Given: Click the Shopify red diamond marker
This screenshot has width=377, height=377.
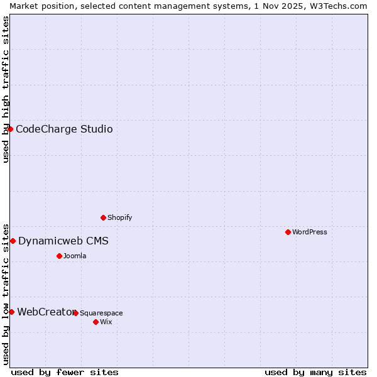Looking at the screenshot, I should (104, 217).
